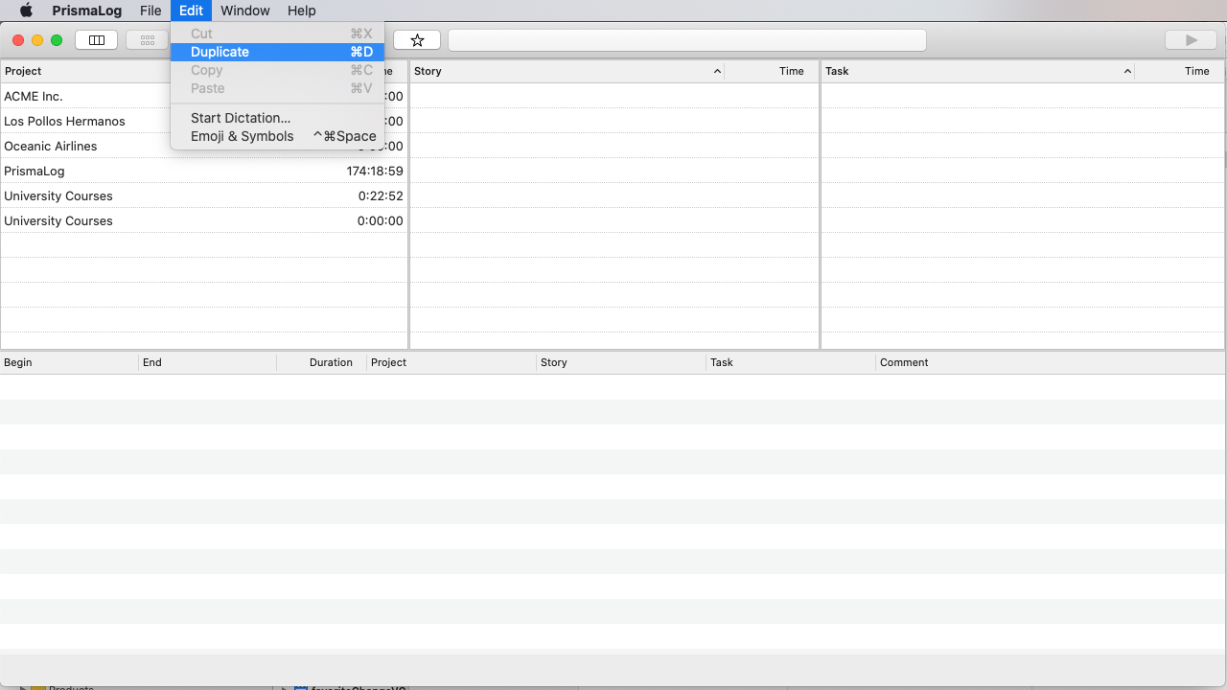Click the Story header in the log table
Image resolution: width=1227 pixels, height=690 pixels.
[x=621, y=362]
